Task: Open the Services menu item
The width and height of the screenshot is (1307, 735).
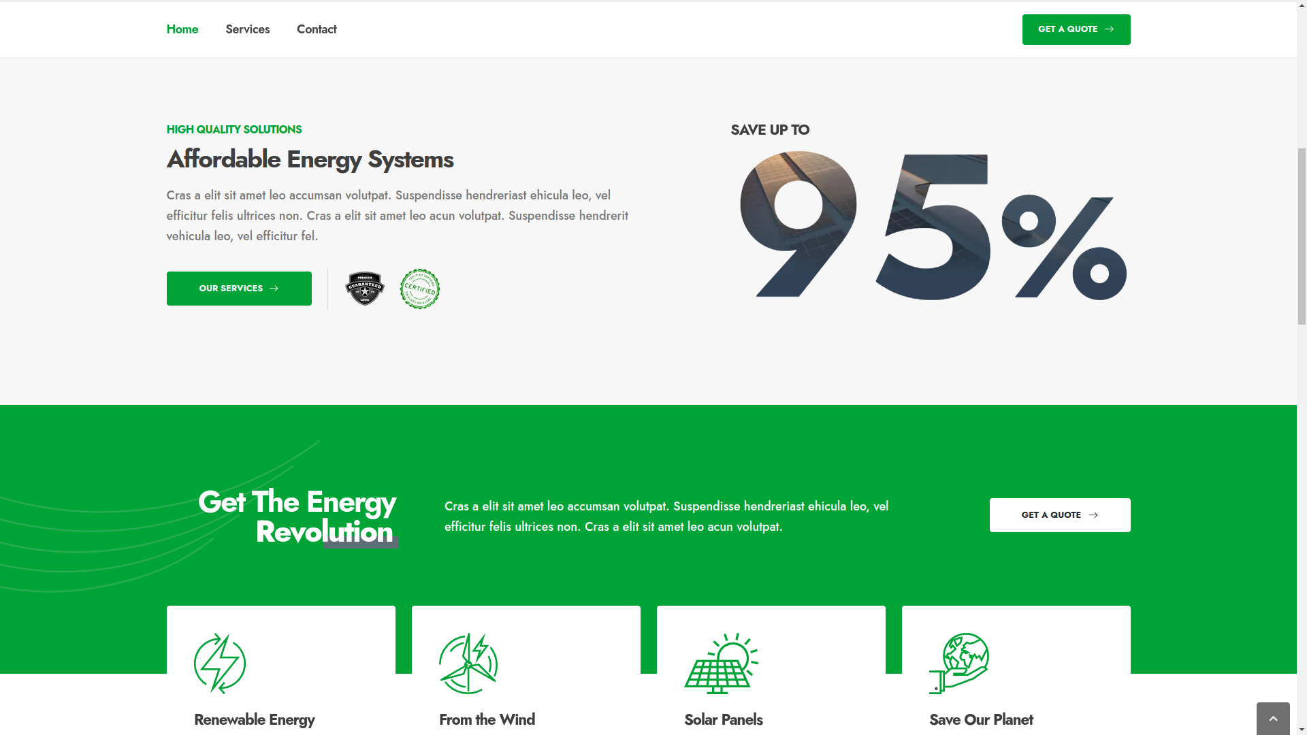Action: 247,29
